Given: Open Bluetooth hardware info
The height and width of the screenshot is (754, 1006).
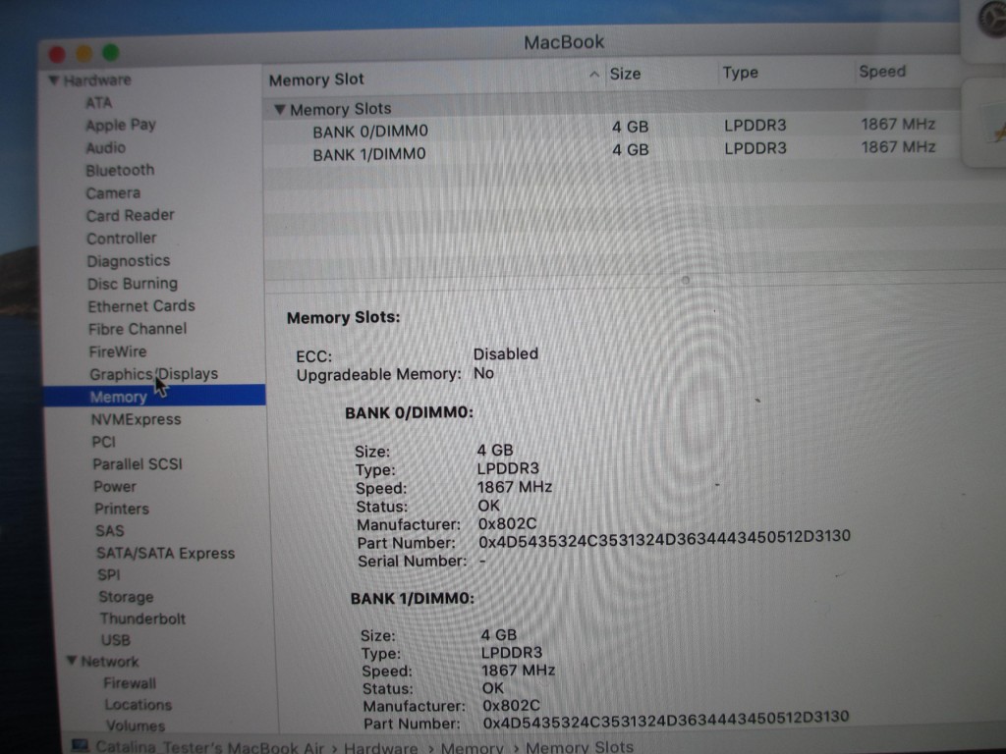Looking at the screenshot, I should tap(120, 171).
